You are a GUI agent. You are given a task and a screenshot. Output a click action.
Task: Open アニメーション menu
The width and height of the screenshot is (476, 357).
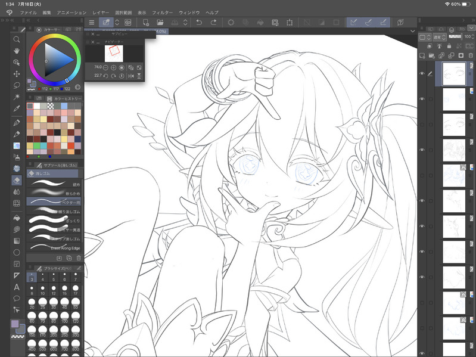[71, 13]
